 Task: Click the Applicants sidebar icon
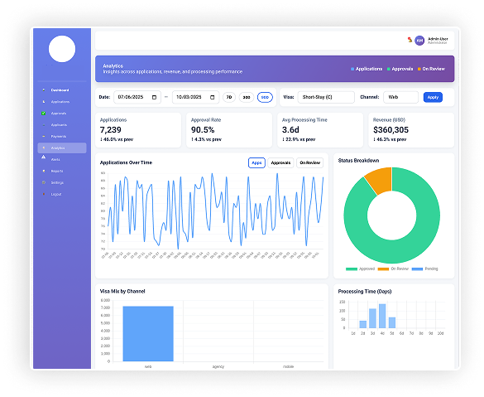[44, 125]
